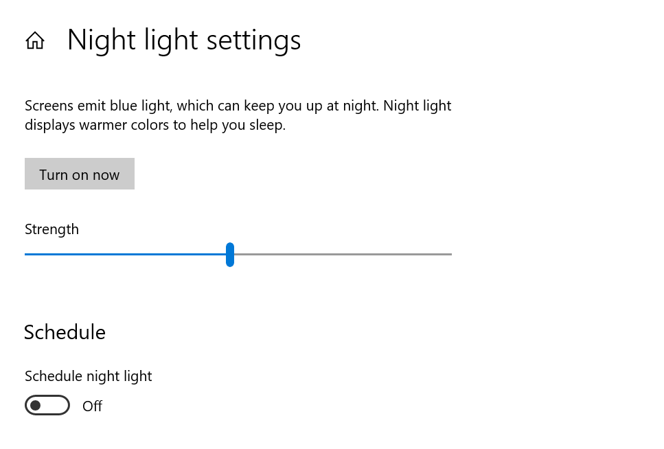Click the line 'displays warmer colors to help you sleep'
Screen dimensions: 664x449
coord(155,126)
